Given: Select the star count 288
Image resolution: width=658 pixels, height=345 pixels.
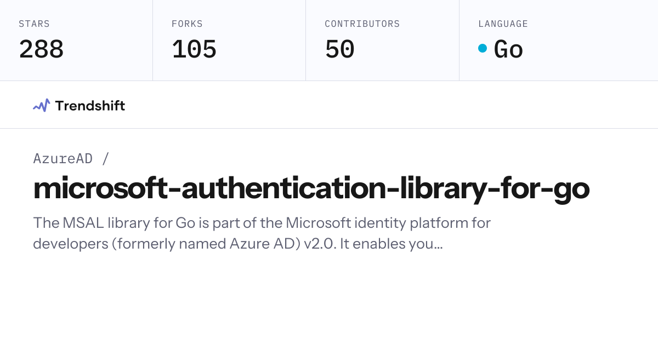Looking at the screenshot, I should pyautogui.click(x=41, y=49).
